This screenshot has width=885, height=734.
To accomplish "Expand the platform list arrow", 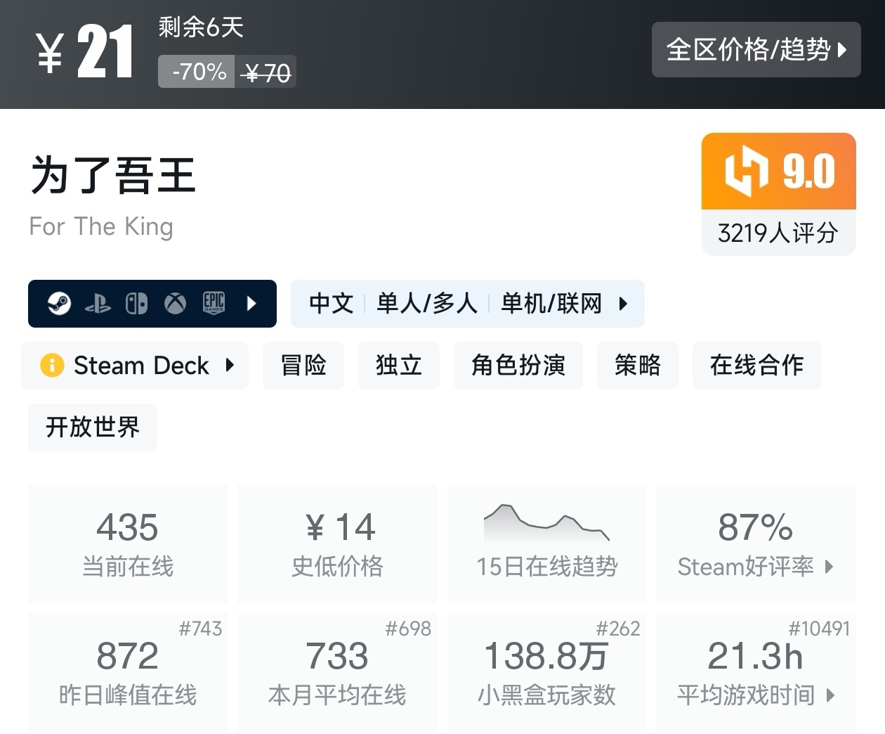I will point(252,304).
